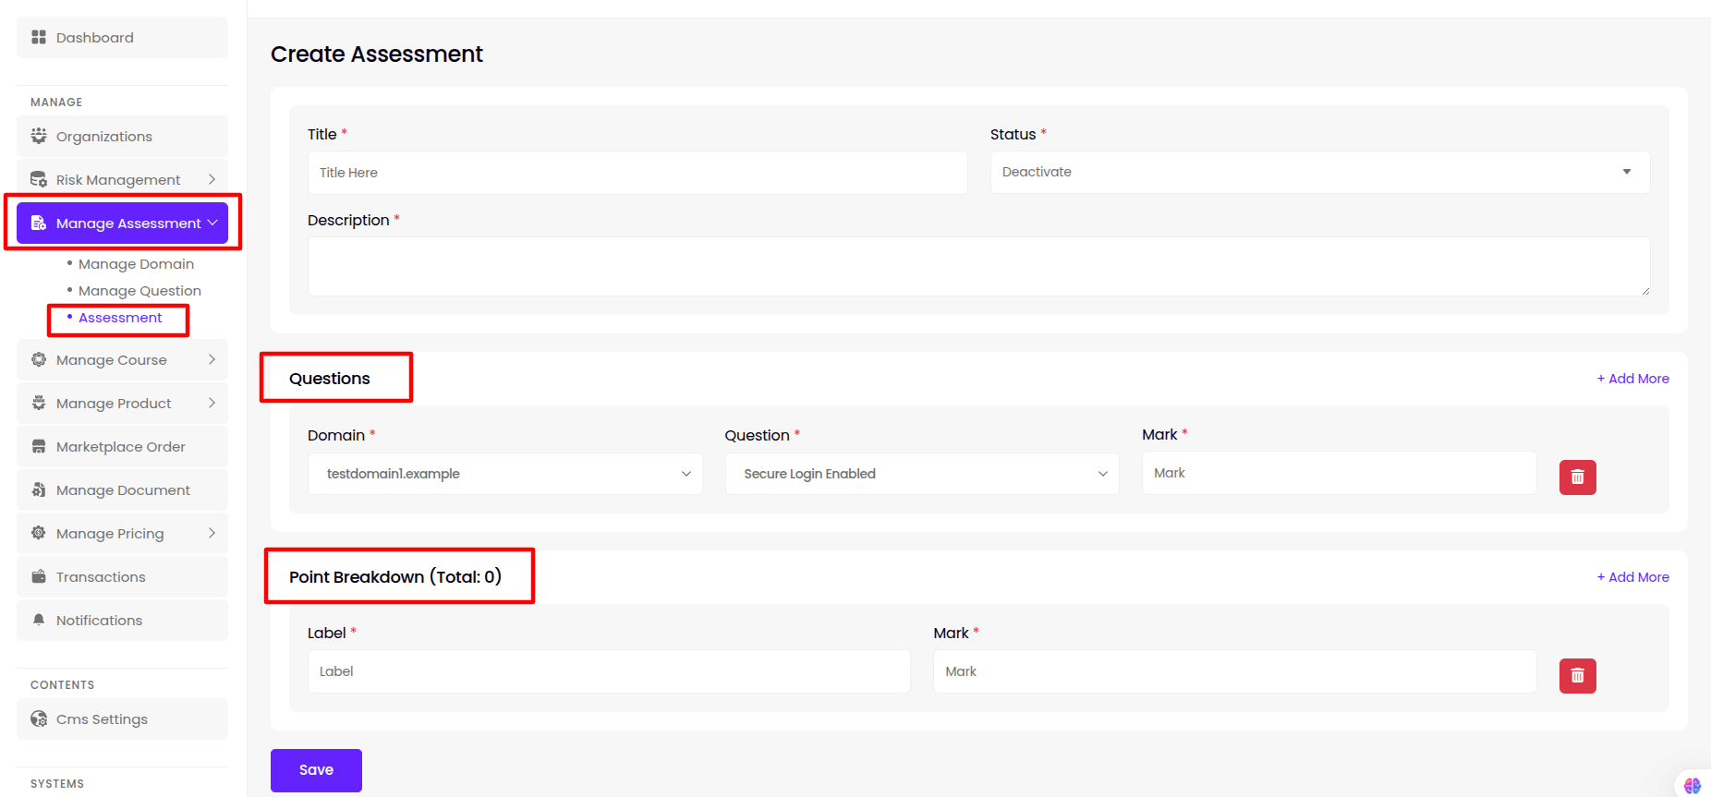
Task: Click the Cms Settings globe icon
Action: (39, 719)
